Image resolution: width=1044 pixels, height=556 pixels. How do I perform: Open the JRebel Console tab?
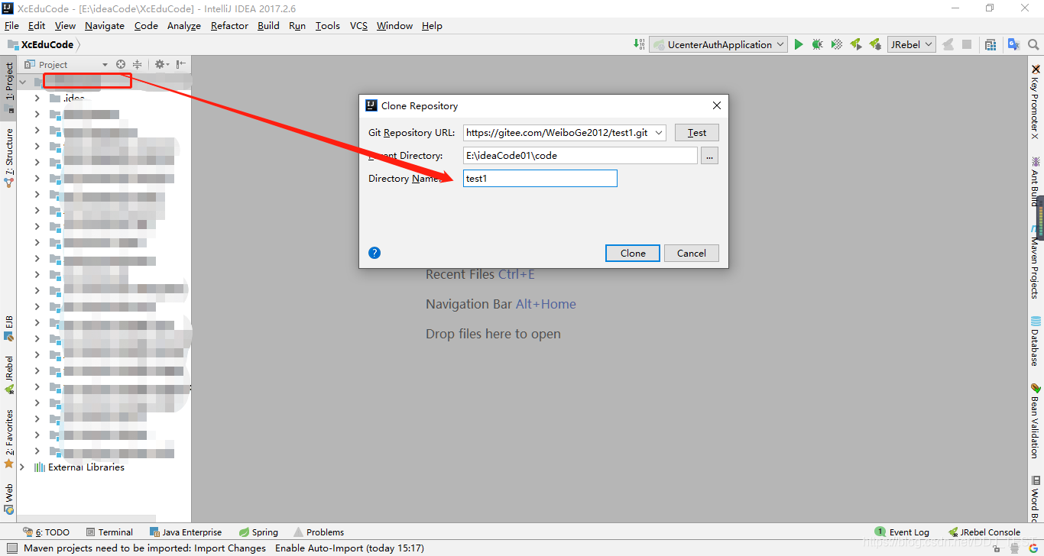coord(984,532)
